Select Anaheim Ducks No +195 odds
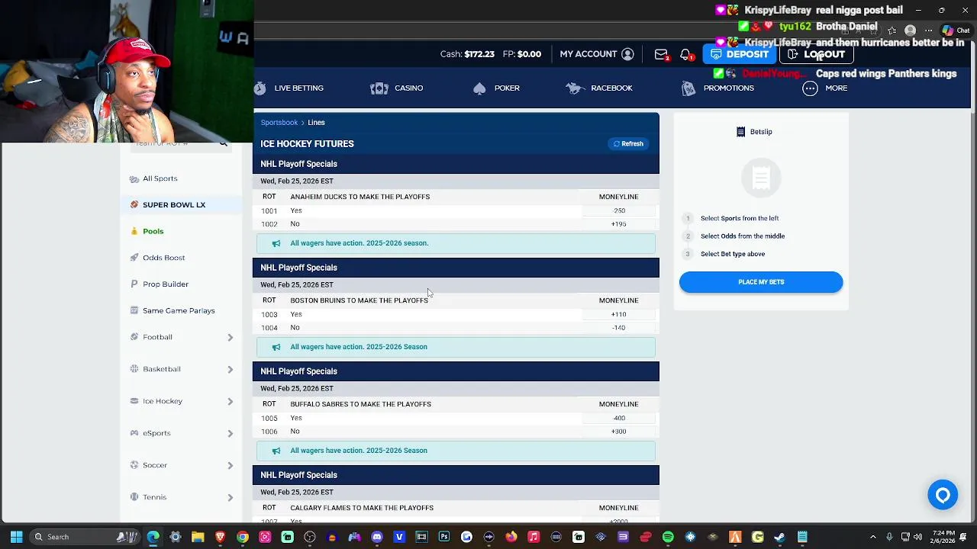Image resolution: width=977 pixels, height=549 pixels. (619, 224)
